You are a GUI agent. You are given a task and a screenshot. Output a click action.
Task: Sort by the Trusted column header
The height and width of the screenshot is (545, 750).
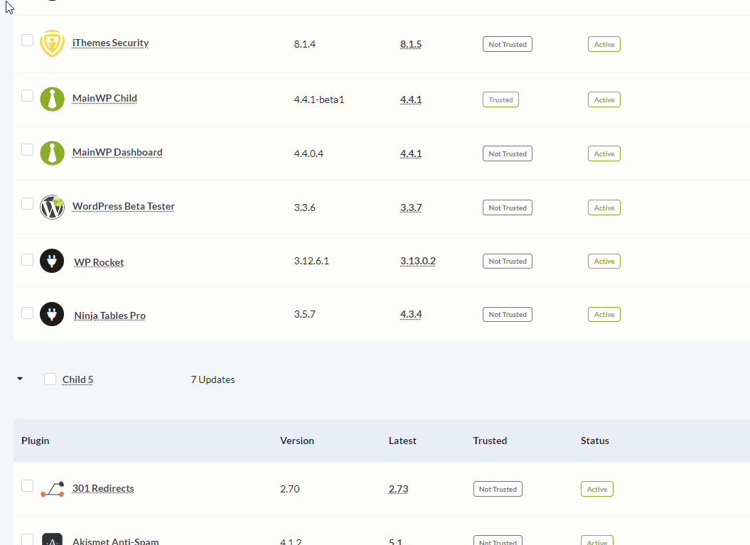pyautogui.click(x=490, y=441)
